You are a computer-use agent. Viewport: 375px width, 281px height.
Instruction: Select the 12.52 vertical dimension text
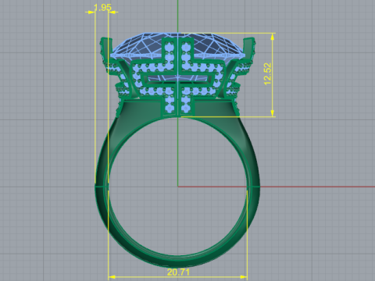pos(268,74)
